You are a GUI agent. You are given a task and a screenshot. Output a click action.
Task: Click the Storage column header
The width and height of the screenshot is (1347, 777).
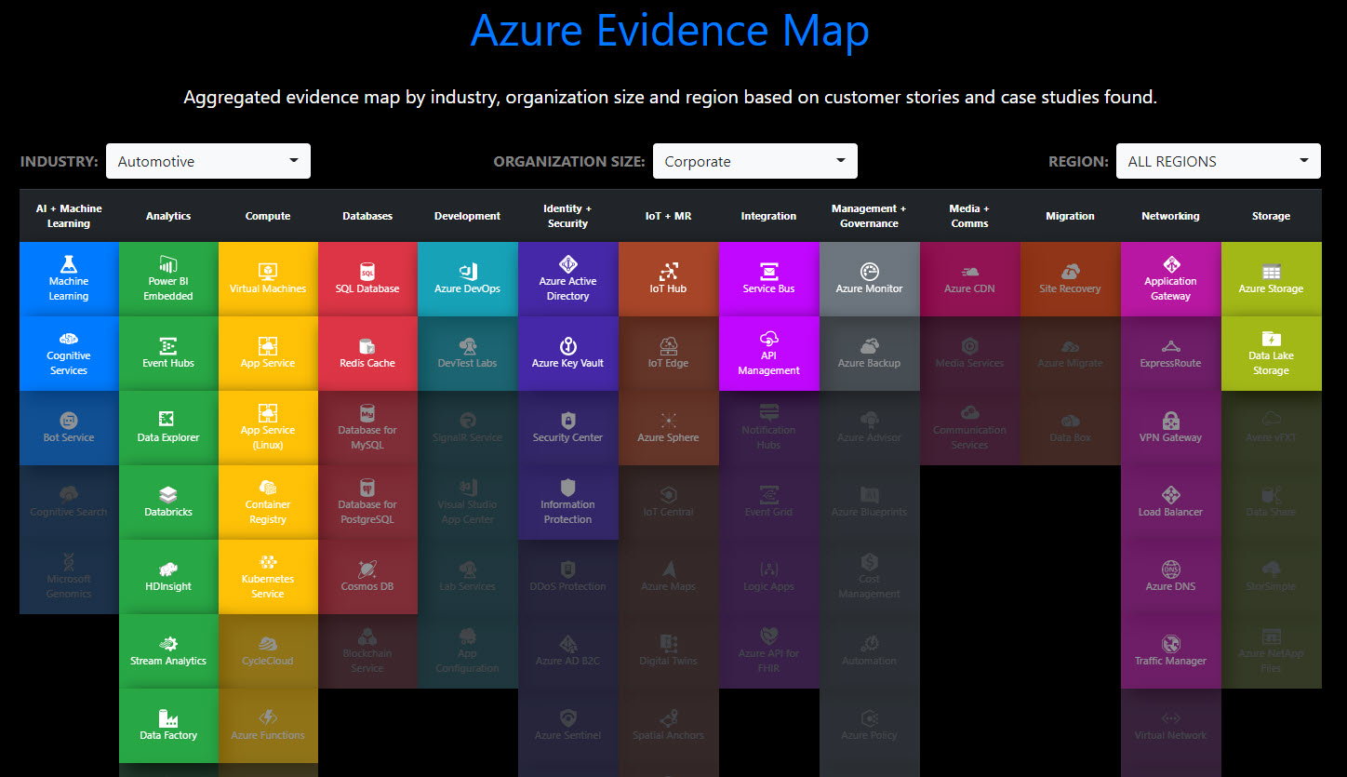pos(1272,216)
